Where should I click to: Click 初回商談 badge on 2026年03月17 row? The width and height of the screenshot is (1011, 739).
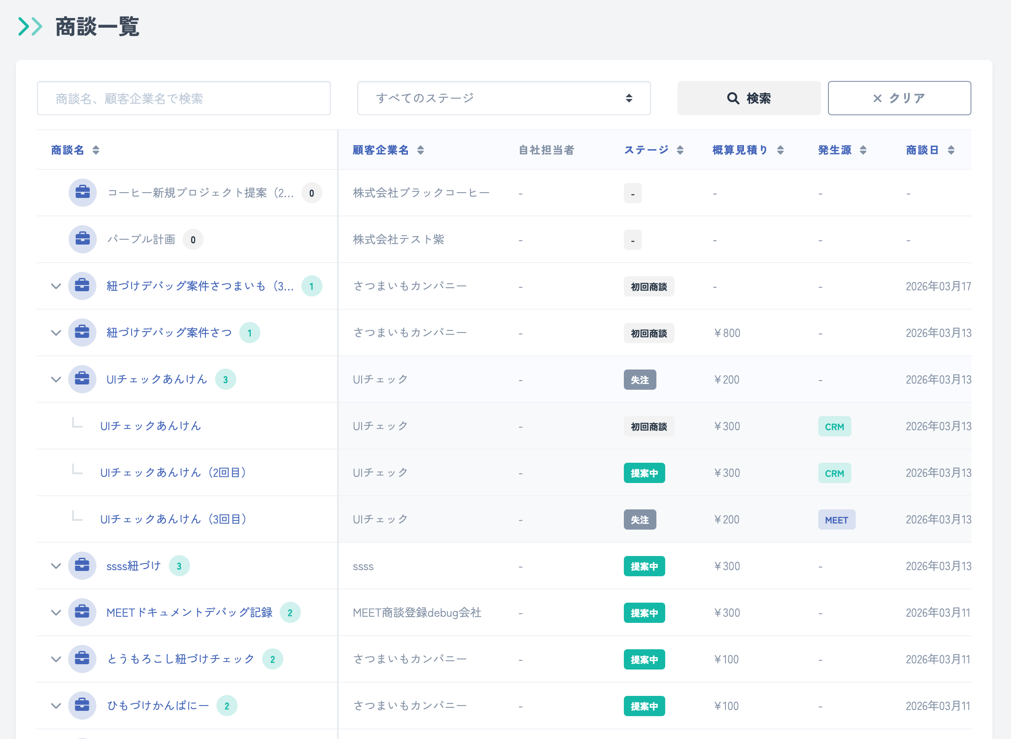coord(648,286)
